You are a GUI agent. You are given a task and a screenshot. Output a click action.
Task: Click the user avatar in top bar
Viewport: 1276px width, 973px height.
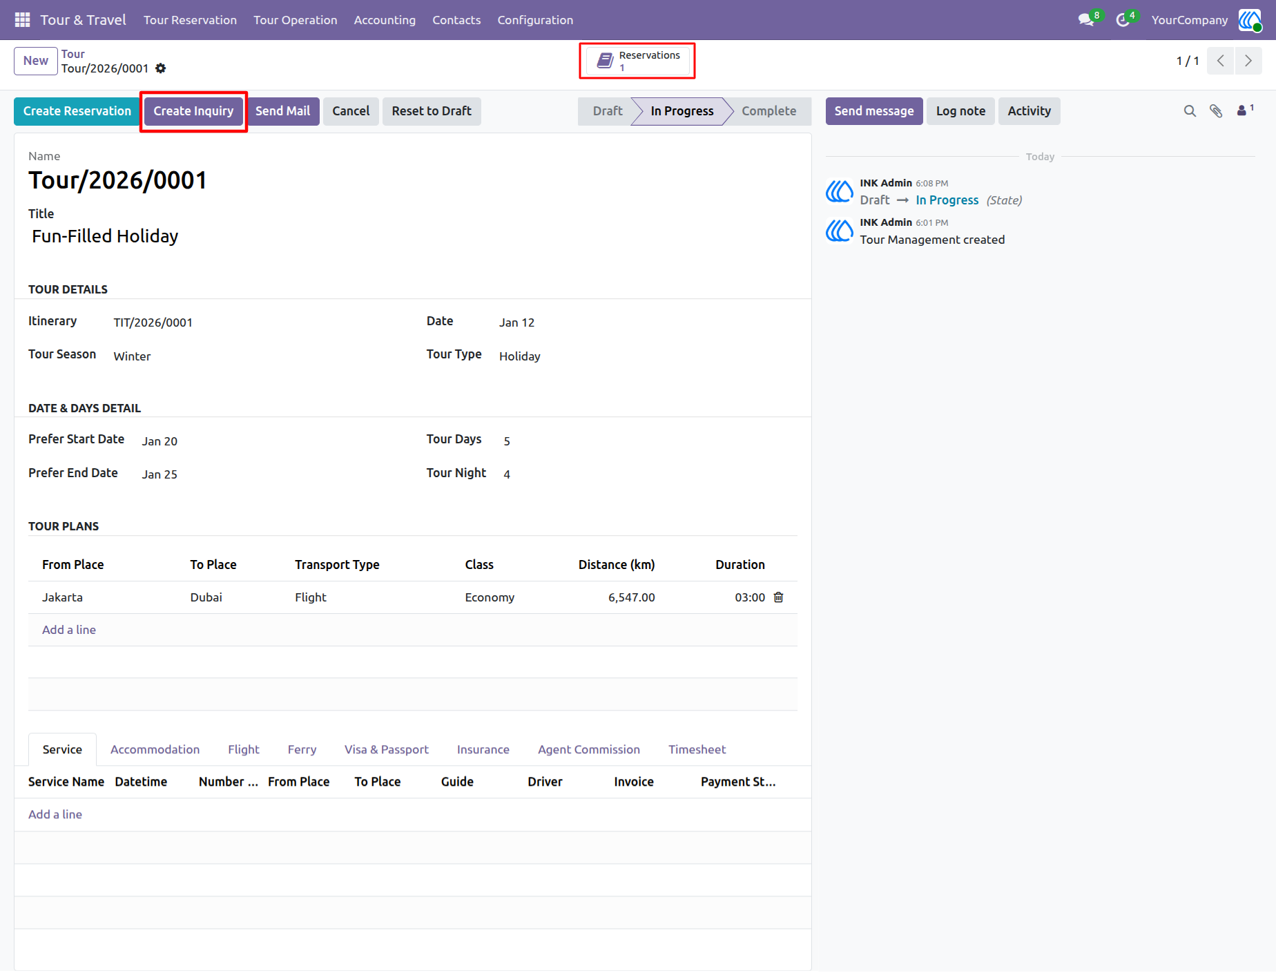(x=1250, y=20)
